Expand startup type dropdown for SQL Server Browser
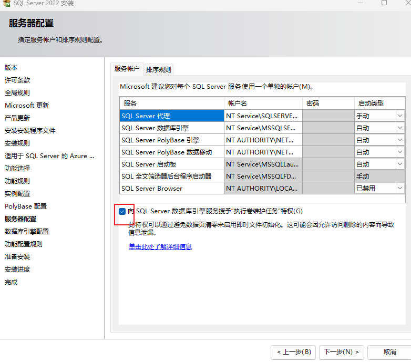411x363 pixels. coord(400,188)
